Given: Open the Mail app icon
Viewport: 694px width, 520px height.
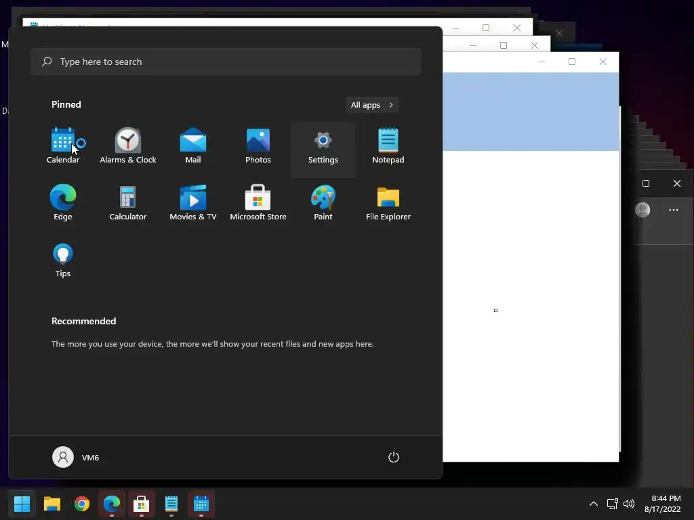Looking at the screenshot, I should (193, 146).
